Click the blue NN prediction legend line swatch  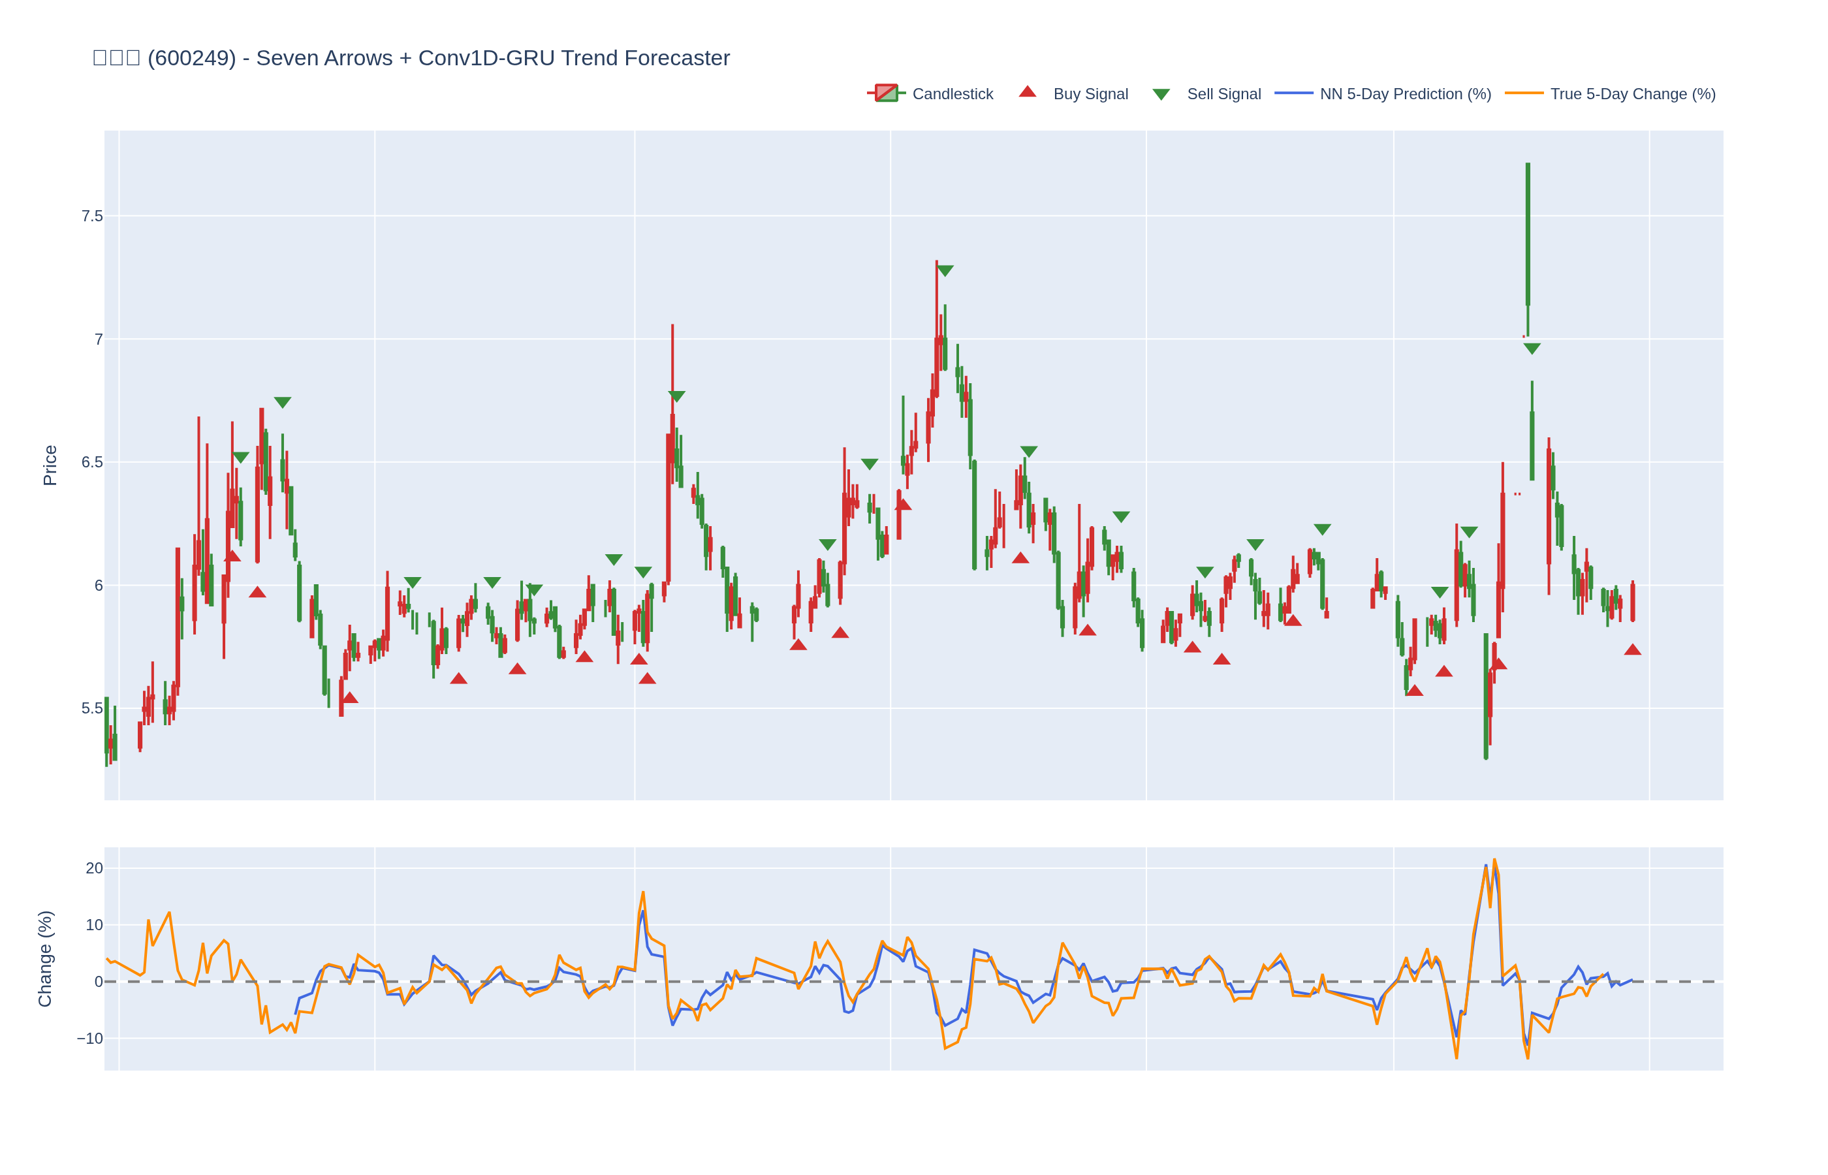[1293, 93]
